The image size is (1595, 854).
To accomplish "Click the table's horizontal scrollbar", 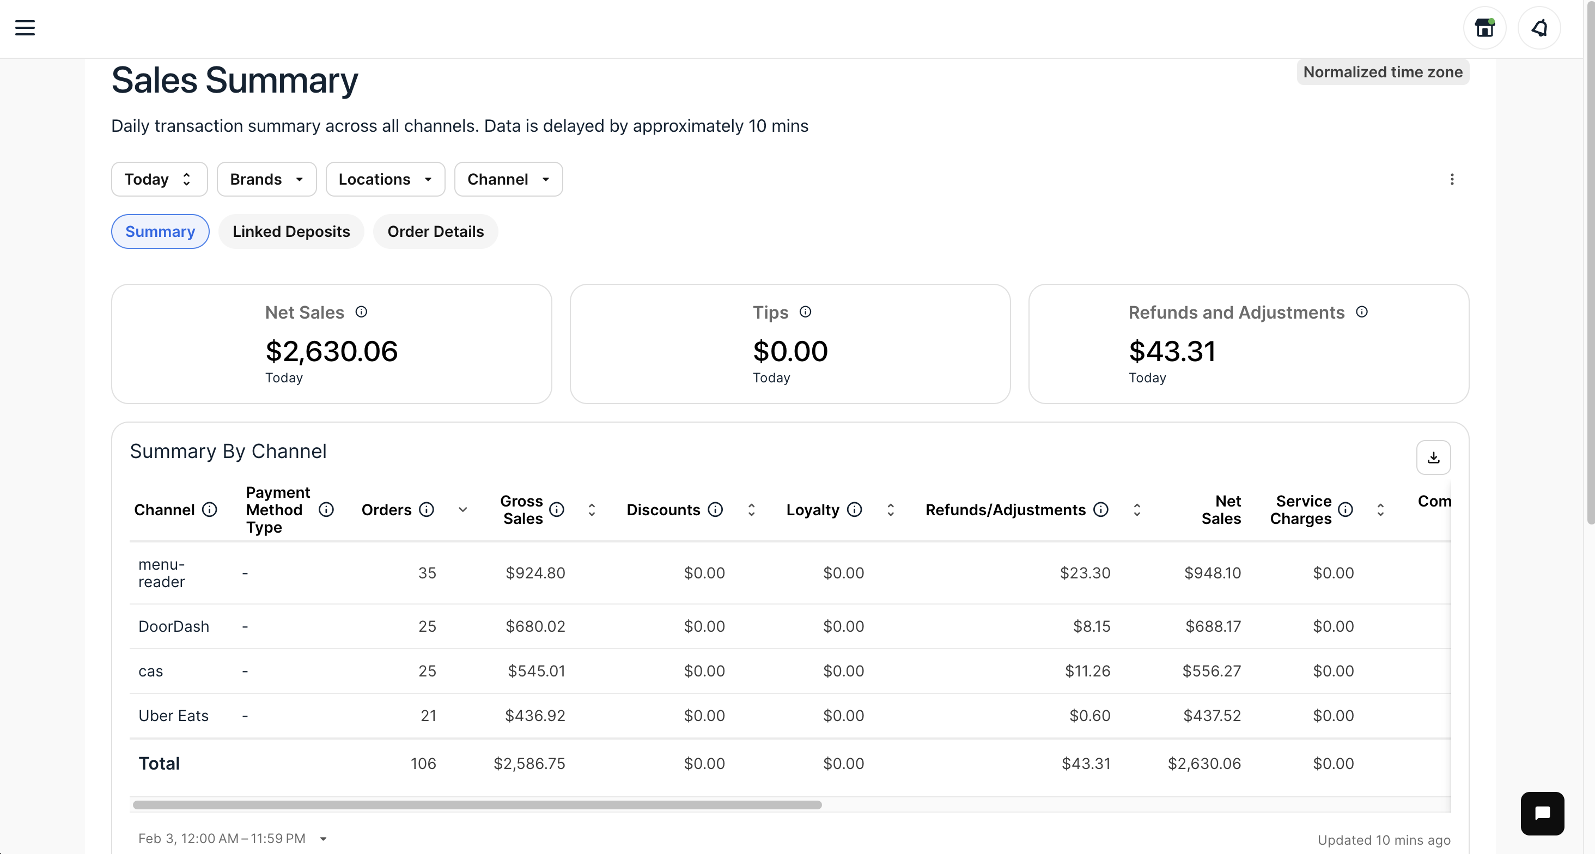I will pos(477,805).
